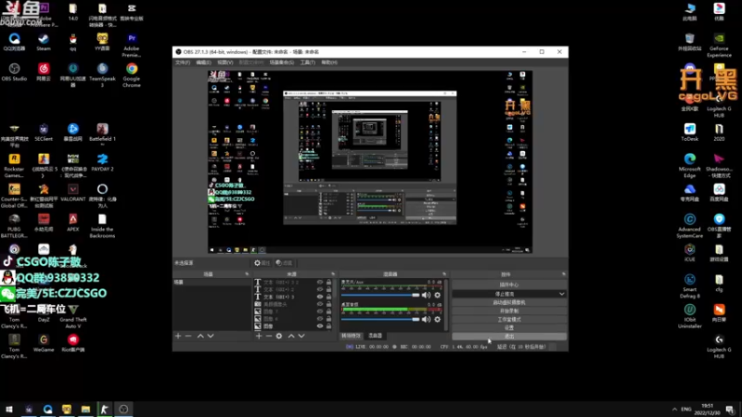Toggle visibility of 文本 (GDI+) 2 source

coord(320,289)
